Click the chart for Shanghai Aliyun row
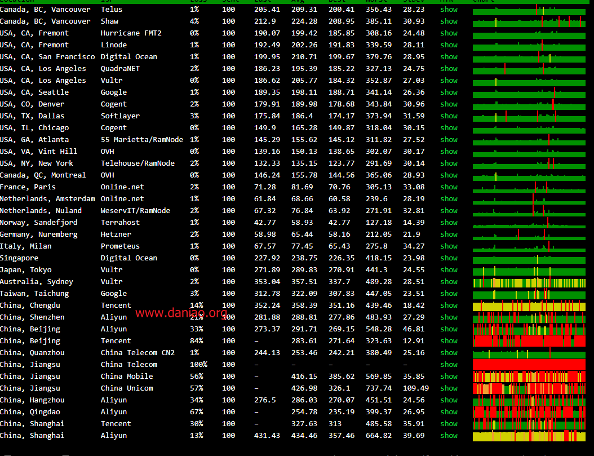The width and height of the screenshot is (594, 456). coord(529,436)
